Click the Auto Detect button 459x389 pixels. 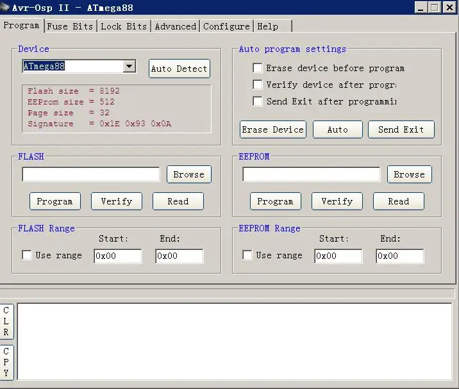point(179,69)
